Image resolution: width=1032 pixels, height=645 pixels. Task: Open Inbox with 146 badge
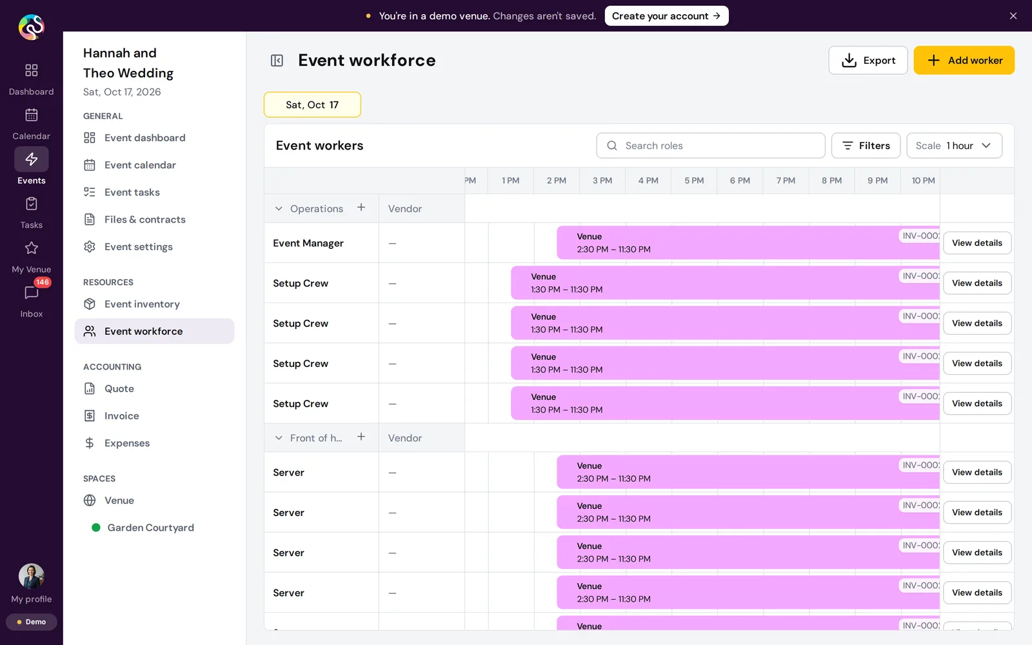click(31, 301)
